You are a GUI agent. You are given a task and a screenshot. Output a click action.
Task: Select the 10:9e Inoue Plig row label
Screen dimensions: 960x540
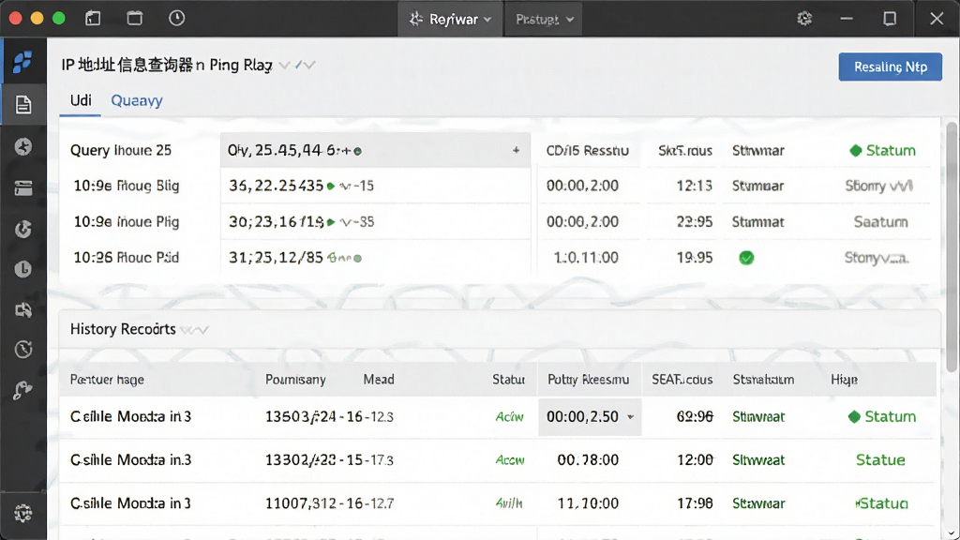pyautogui.click(x=127, y=221)
